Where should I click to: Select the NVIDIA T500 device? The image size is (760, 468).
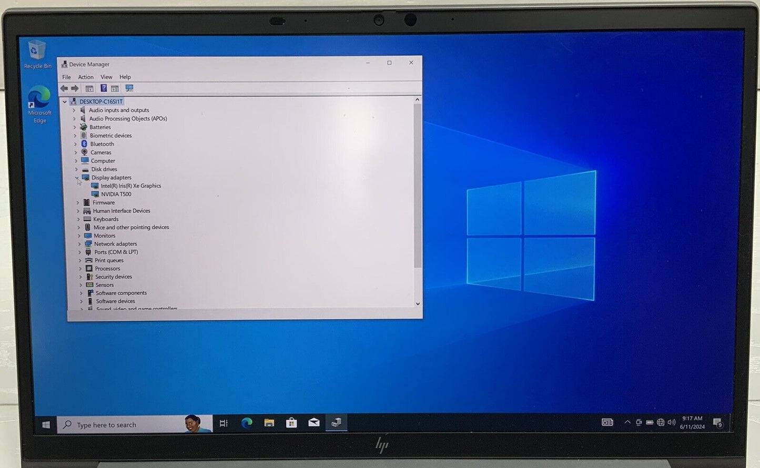click(x=116, y=194)
